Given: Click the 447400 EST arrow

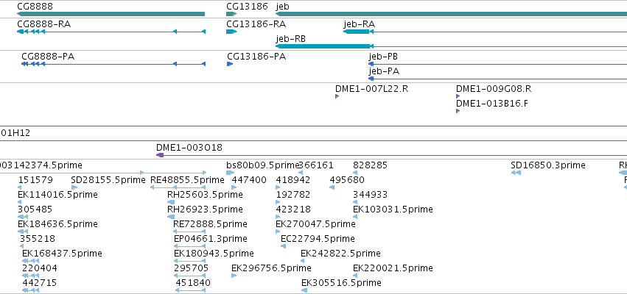Looking at the screenshot, I should point(234,187).
